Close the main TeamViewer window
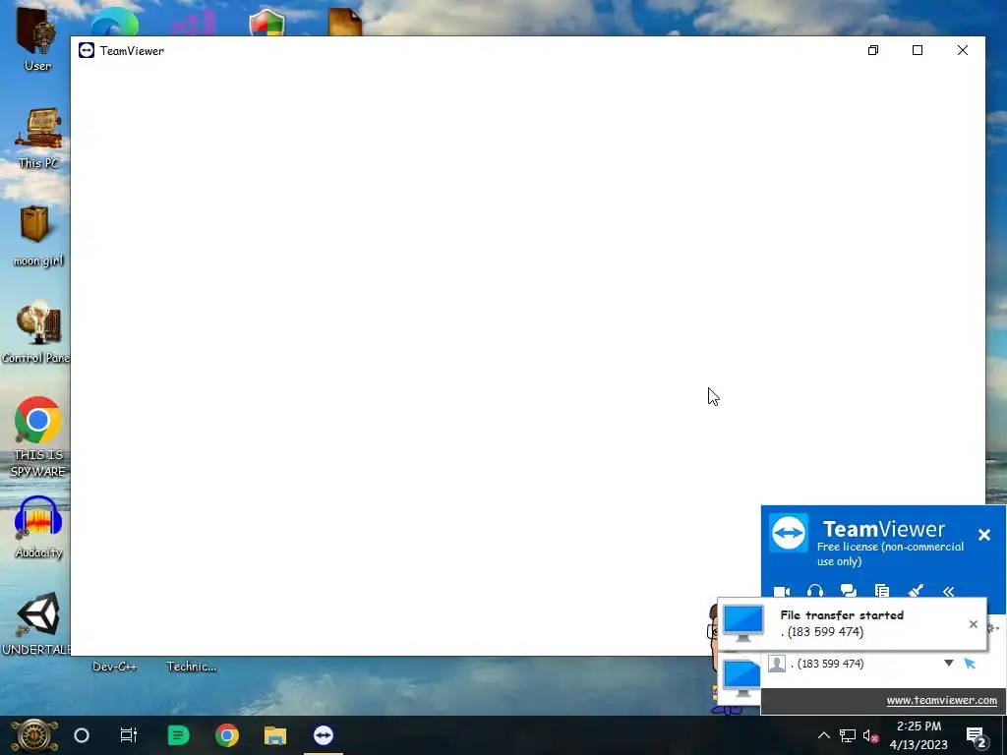1007x755 pixels. click(962, 50)
